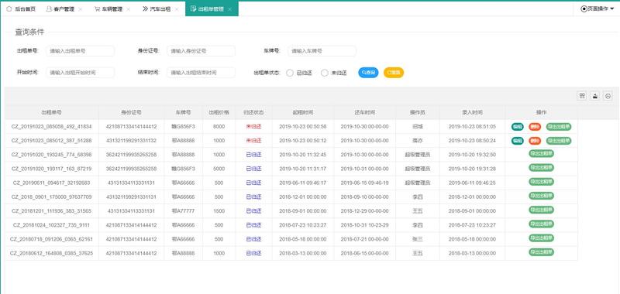Click the 归还状态 column header

(254, 112)
